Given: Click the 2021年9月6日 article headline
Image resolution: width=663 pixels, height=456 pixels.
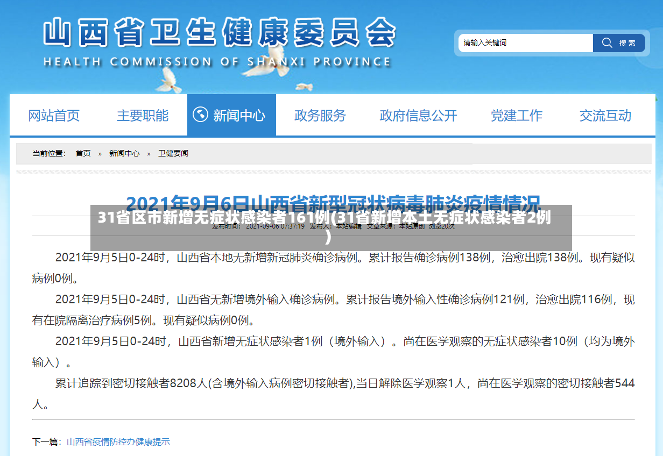Looking at the screenshot, I should [333, 204].
